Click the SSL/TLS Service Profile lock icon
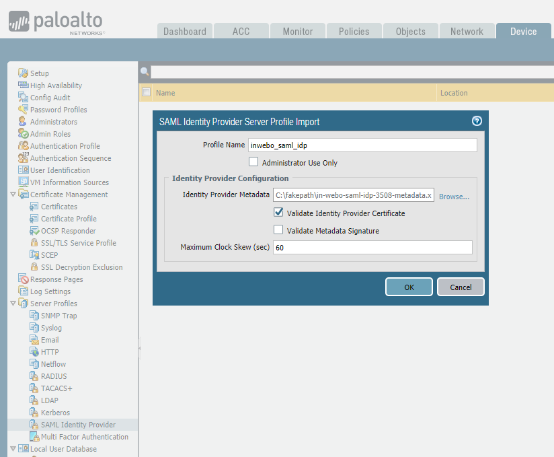Screen dimensions: 554x457 [x=34, y=243]
